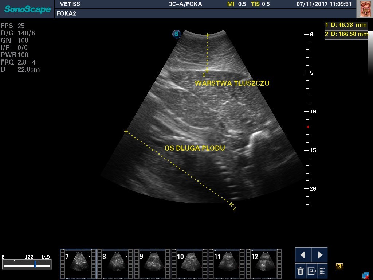Image resolution: width=373 pixels, height=280 pixels.
Task: Open cine clip thumbnail 7
Action: point(78,260)
